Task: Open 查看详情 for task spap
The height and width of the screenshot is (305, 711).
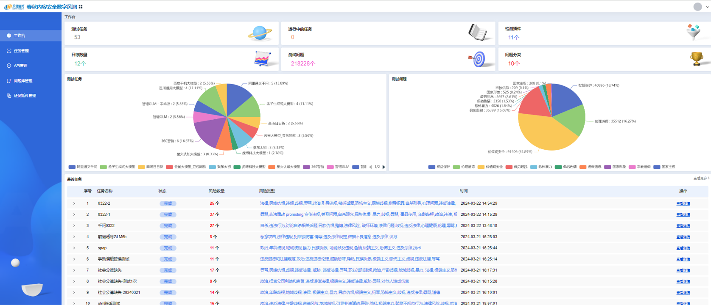Action: coord(683,248)
